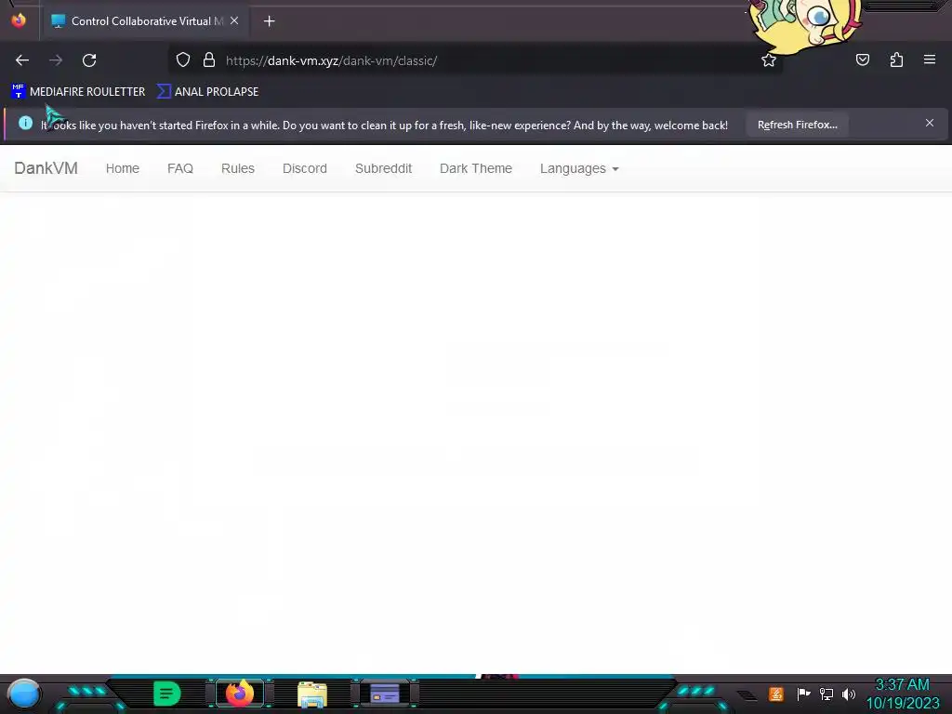This screenshot has width=952, height=714.
Task: Click the greyed-out forward arrow
Action: 55,60
